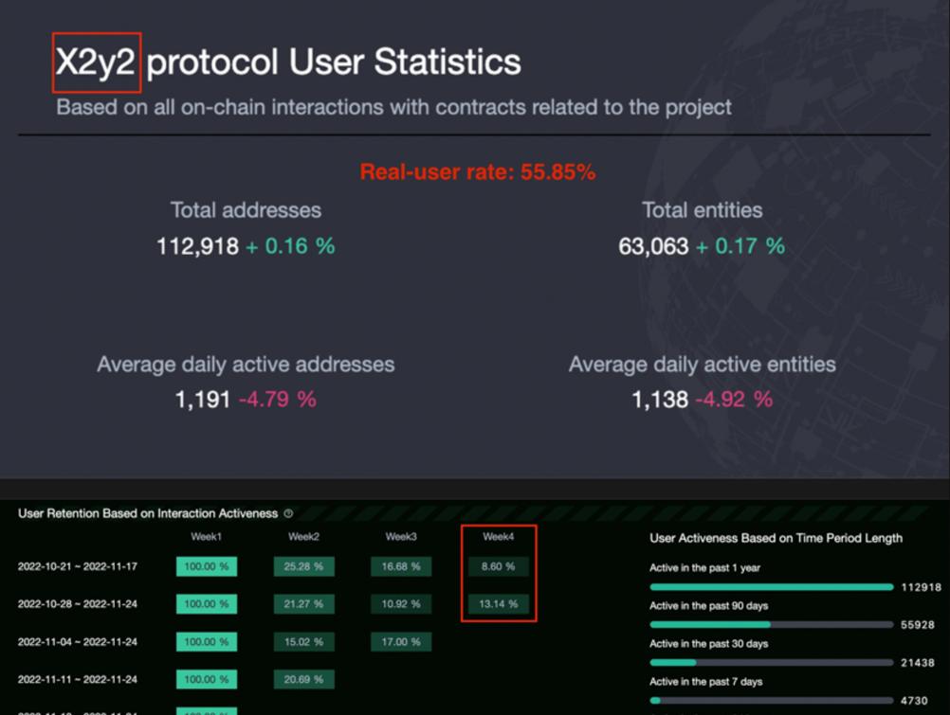Select the Week4 column header
This screenshot has height=715, width=950.
498,537
